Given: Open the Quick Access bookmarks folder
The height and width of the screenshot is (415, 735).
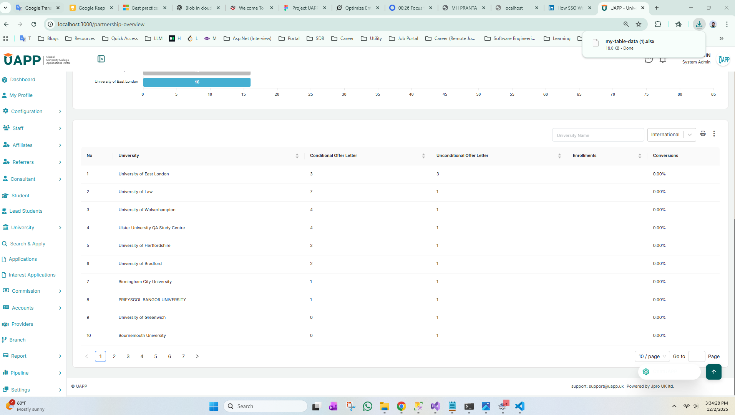Looking at the screenshot, I should point(120,38).
